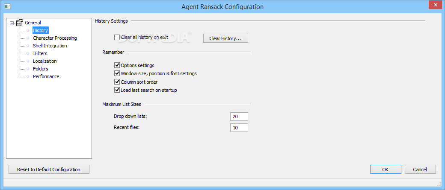The height and width of the screenshot is (190, 445).
Task: Click the bullet icon beside Localization
Action: click(28, 61)
